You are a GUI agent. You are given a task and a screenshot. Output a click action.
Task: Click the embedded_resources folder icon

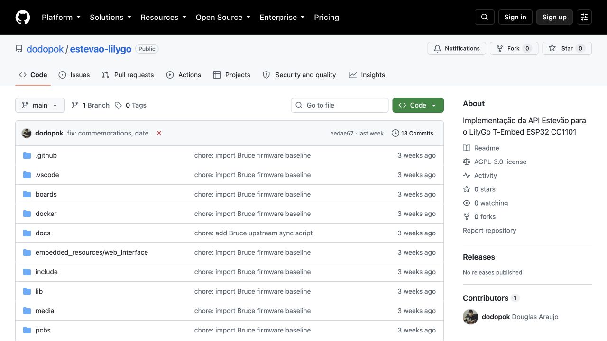(x=27, y=252)
